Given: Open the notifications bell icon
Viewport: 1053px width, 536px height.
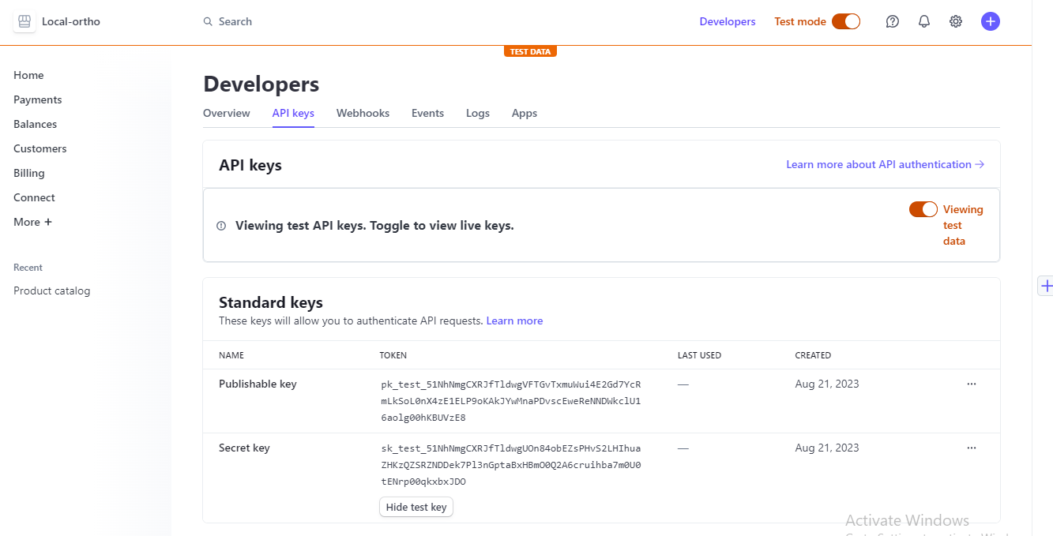Looking at the screenshot, I should [x=923, y=21].
